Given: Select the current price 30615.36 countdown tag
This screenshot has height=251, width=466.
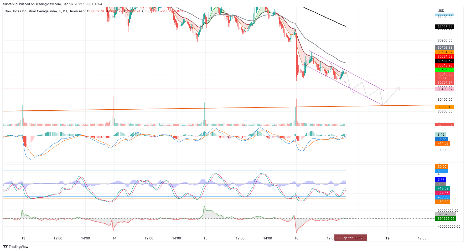Looking at the screenshot, I should 444,76.
